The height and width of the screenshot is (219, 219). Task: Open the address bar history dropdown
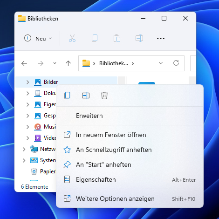point(161,63)
